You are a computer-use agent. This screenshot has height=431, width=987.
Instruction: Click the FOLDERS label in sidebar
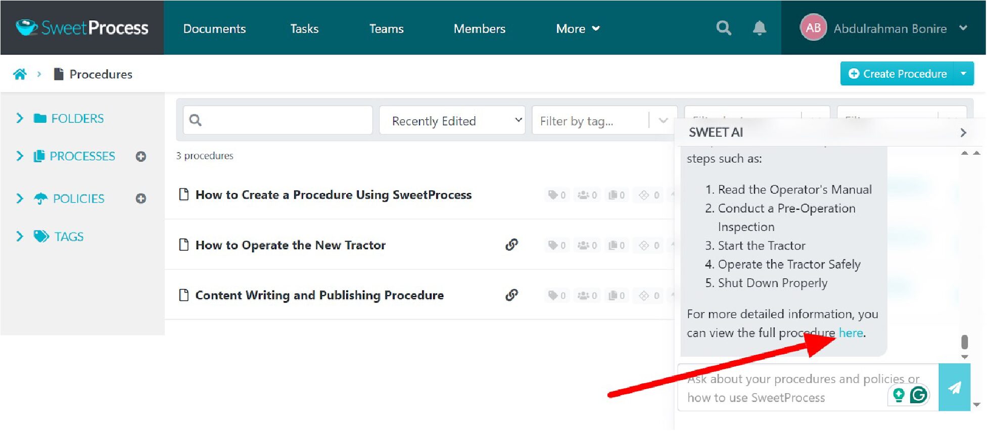click(x=77, y=118)
